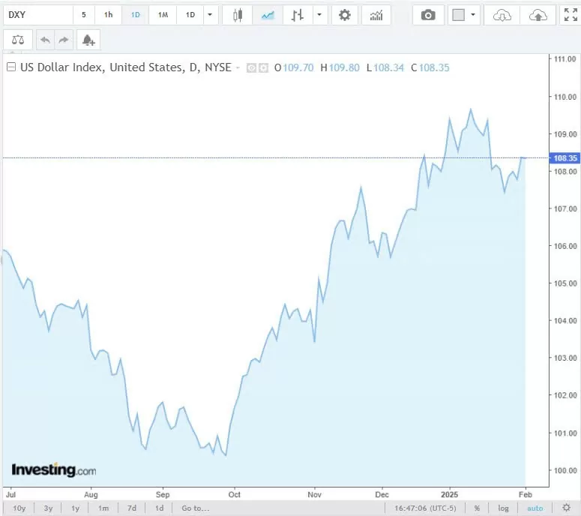Add an alert with bell icon

click(x=88, y=40)
